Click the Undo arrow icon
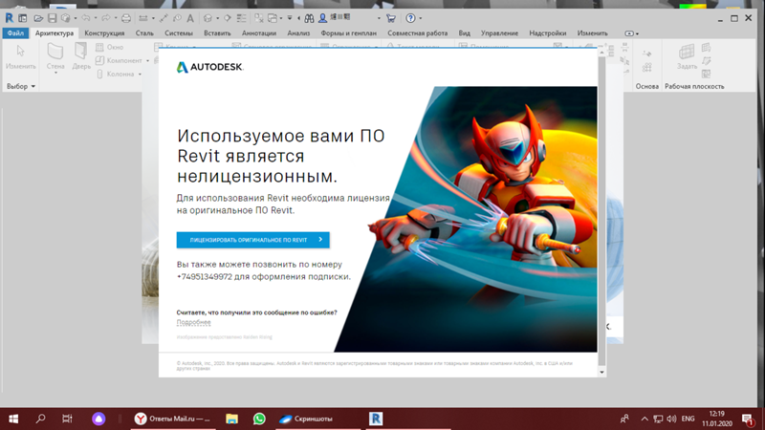The image size is (765, 430). point(86,18)
